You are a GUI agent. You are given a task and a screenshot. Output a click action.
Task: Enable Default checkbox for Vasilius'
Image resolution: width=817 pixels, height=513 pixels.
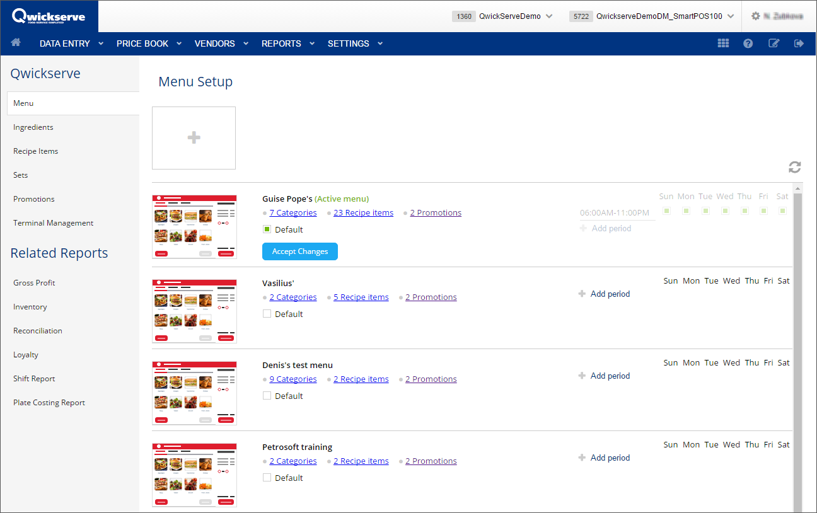267,314
